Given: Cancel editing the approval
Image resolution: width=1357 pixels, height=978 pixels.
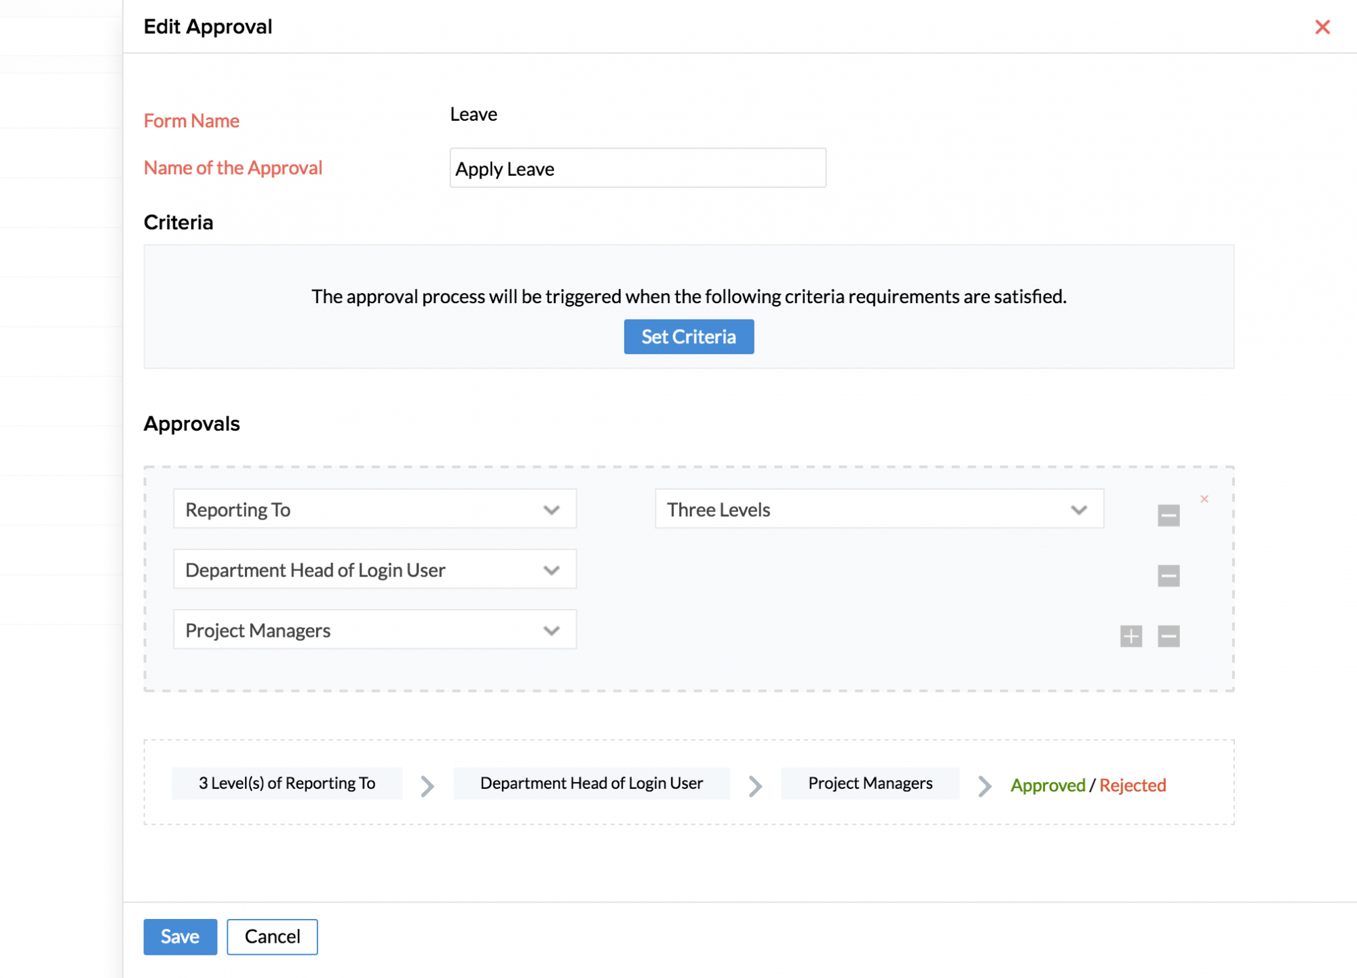Looking at the screenshot, I should tap(272, 937).
